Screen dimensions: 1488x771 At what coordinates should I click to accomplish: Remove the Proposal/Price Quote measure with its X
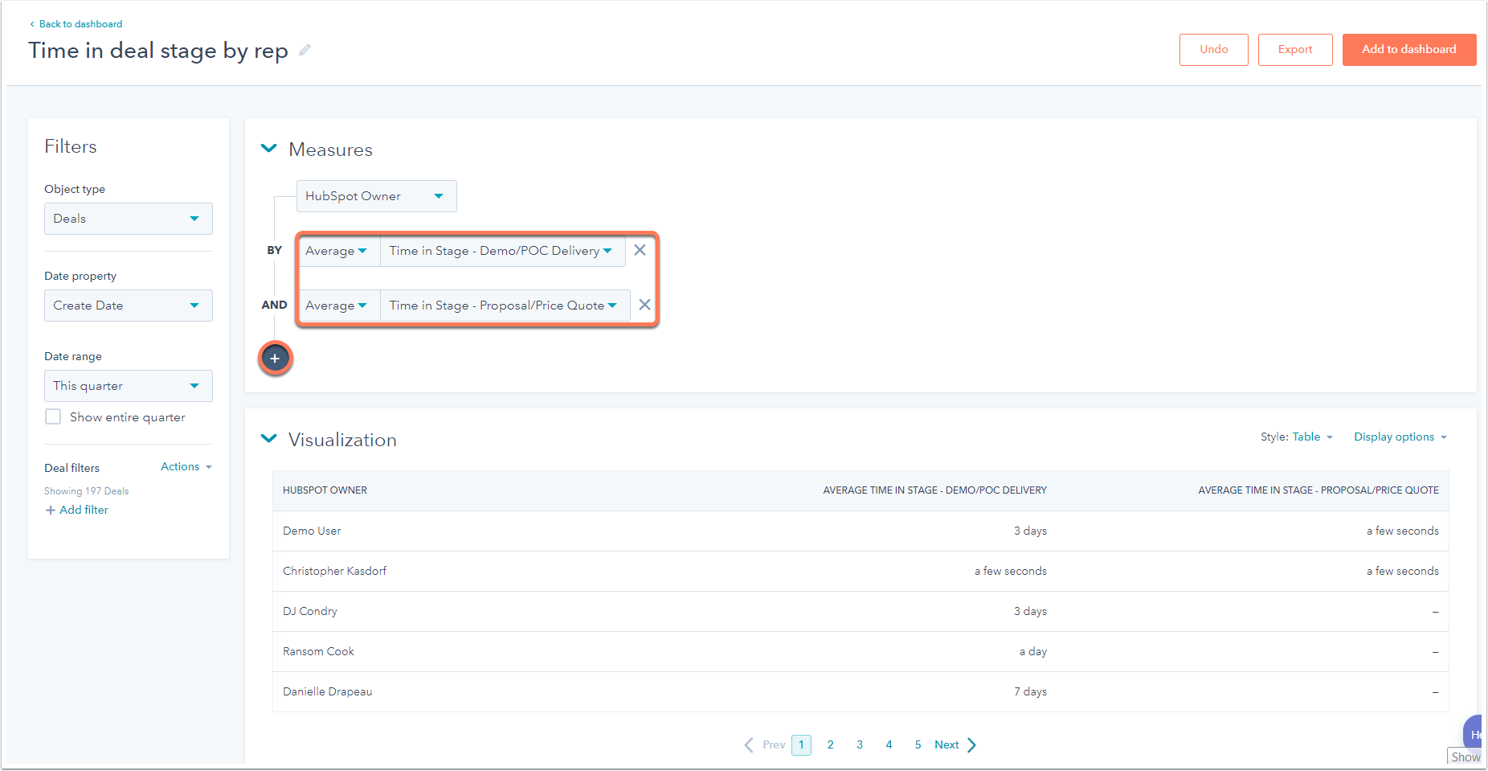tap(644, 305)
